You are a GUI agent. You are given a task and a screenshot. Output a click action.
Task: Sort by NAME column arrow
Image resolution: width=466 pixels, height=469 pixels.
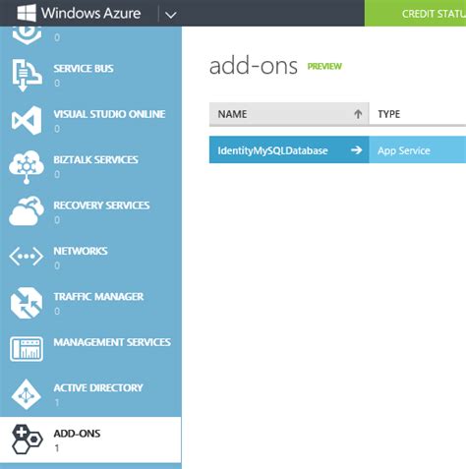point(358,114)
